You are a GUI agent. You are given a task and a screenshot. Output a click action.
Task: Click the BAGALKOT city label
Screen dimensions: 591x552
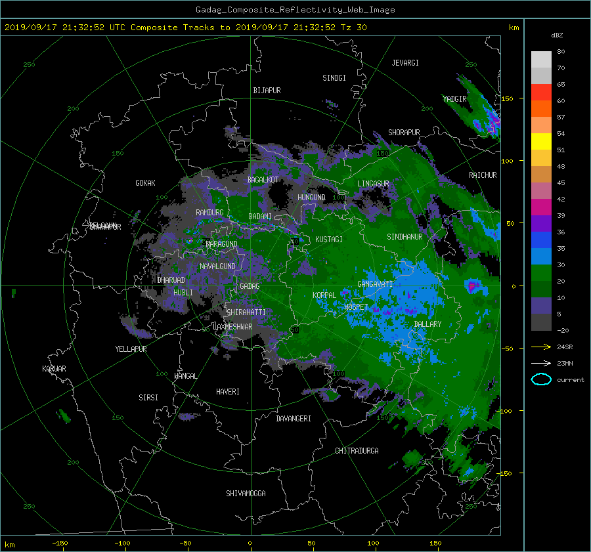[263, 180]
